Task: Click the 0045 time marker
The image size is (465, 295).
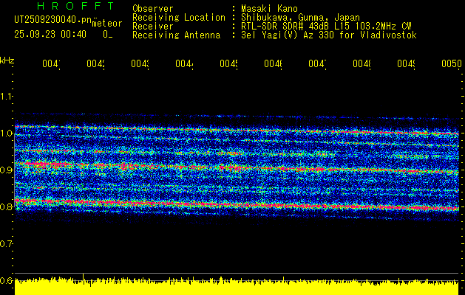Action: pyautogui.click(x=229, y=63)
